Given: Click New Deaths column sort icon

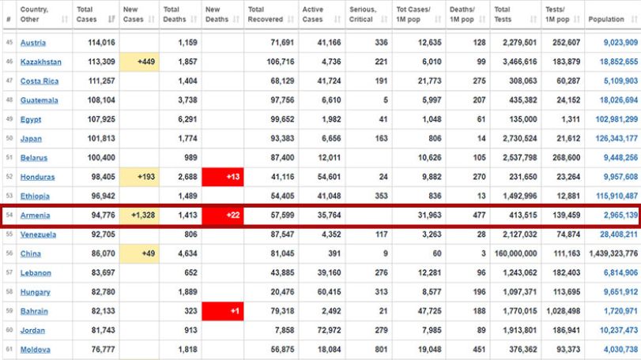Looking at the screenshot, I should [x=236, y=19].
